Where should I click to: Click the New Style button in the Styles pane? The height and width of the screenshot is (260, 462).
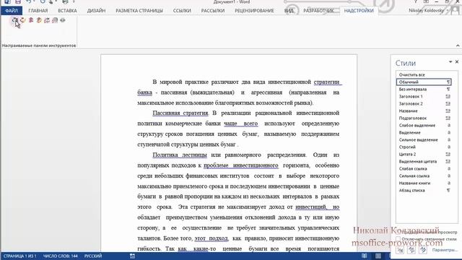coord(400,250)
